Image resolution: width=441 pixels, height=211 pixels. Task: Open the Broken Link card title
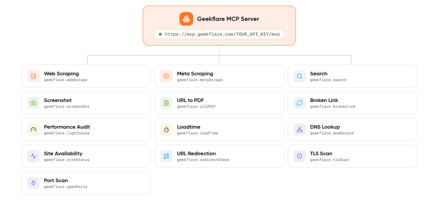(324, 100)
